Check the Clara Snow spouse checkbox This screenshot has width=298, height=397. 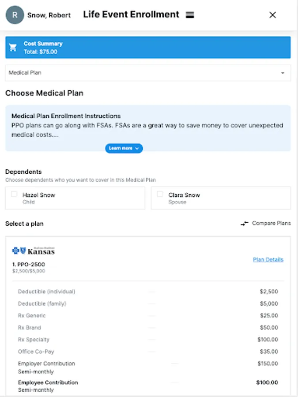pyautogui.click(x=160, y=195)
